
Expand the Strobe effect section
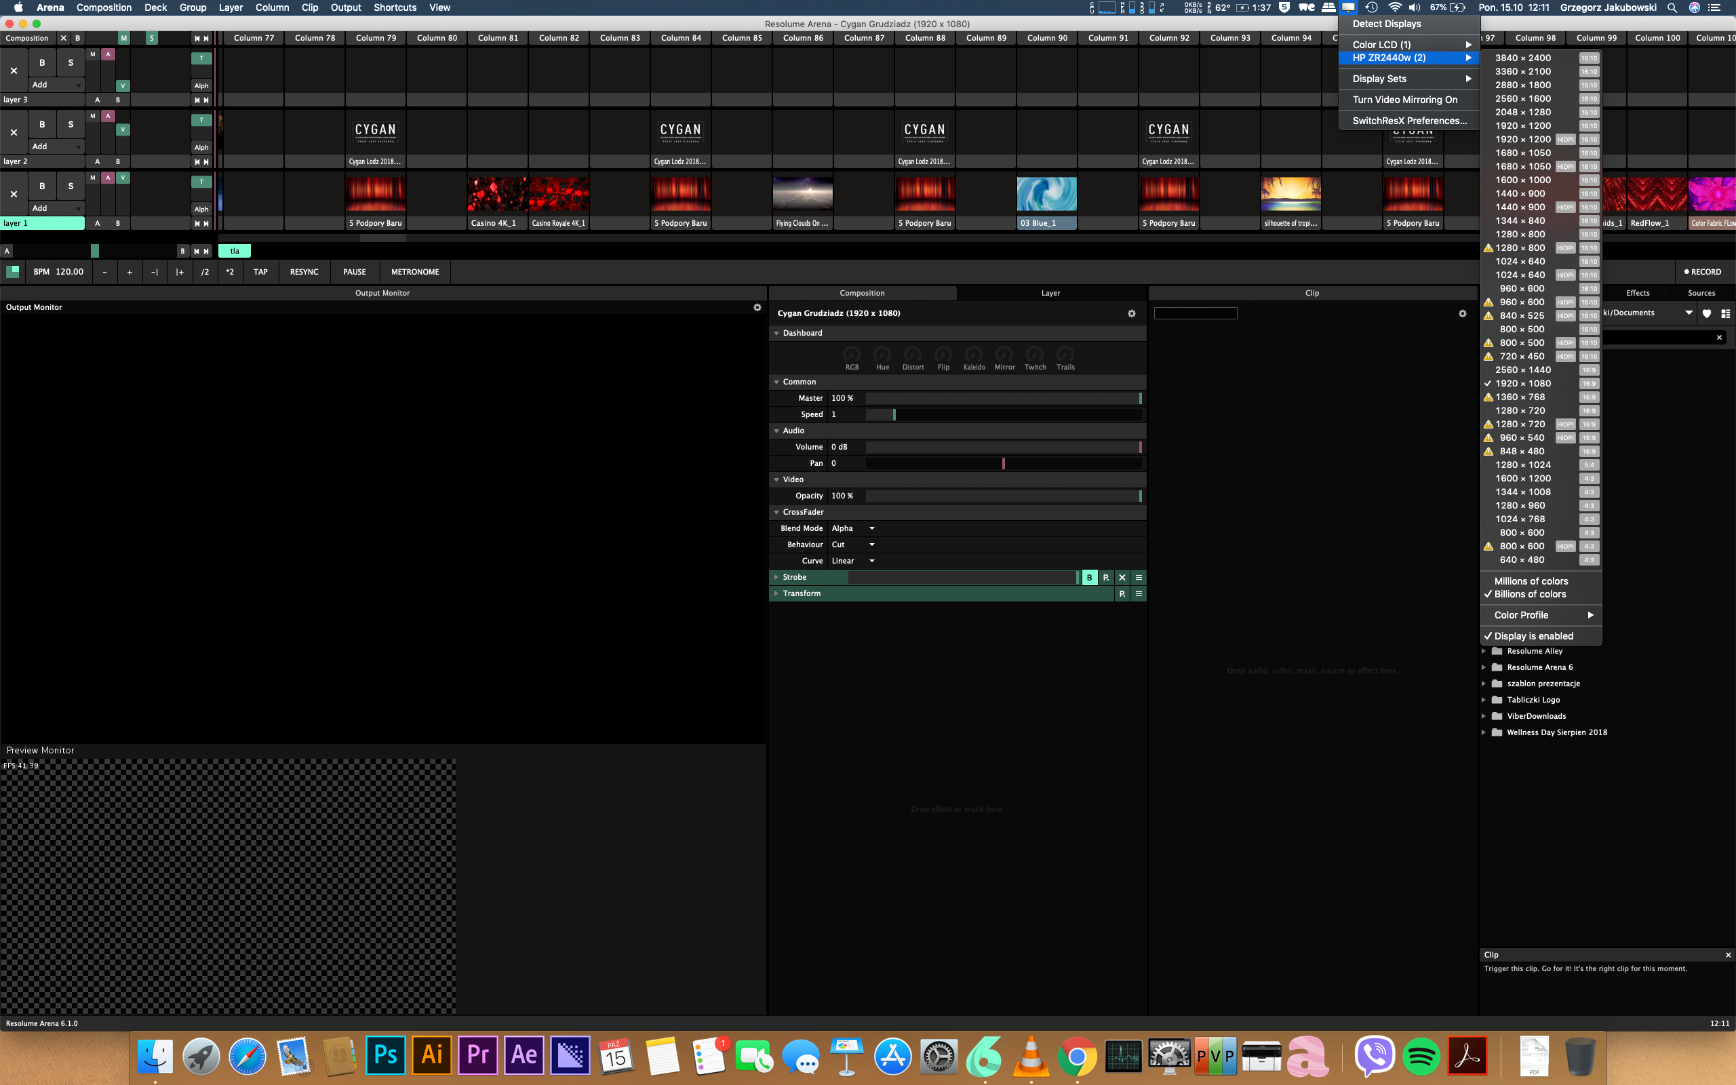tap(776, 578)
